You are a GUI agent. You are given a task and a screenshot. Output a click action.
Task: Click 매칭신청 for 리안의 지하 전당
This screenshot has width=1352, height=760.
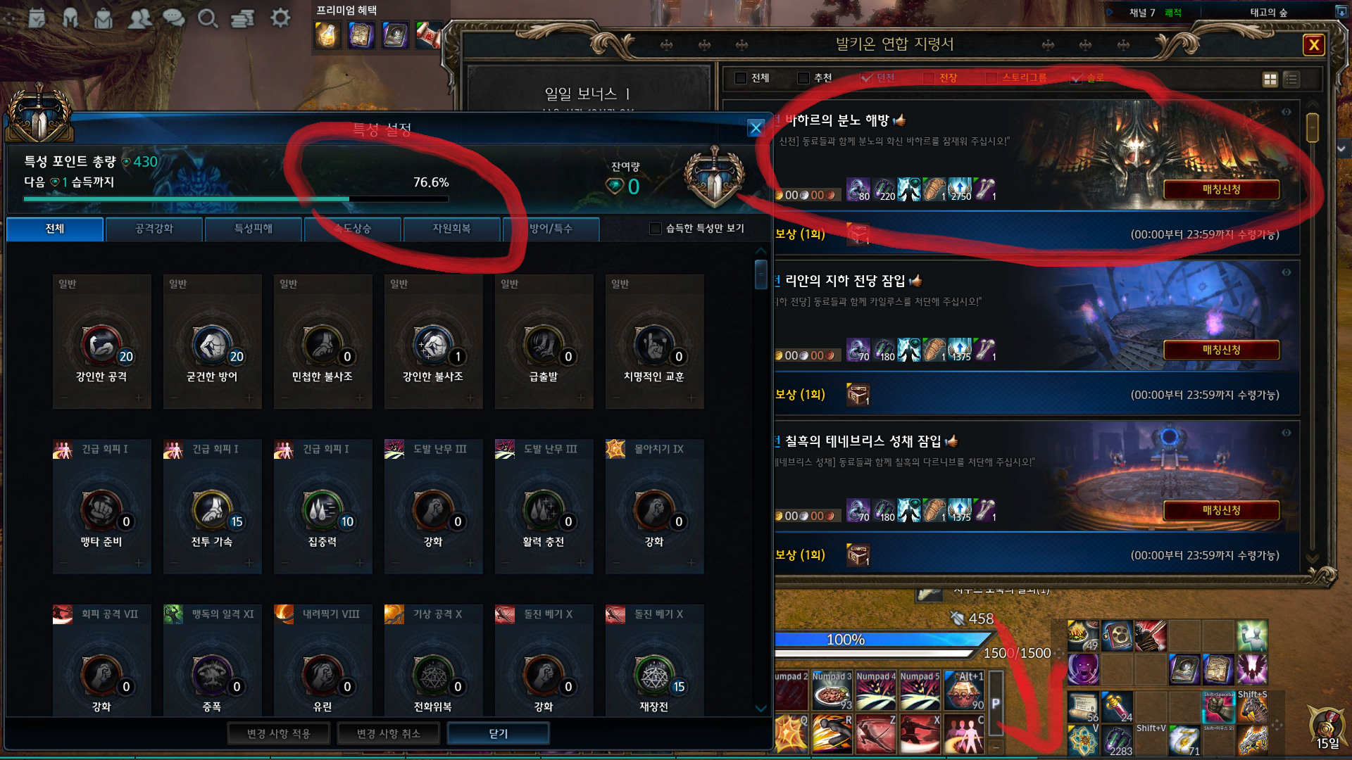[1221, 350]
